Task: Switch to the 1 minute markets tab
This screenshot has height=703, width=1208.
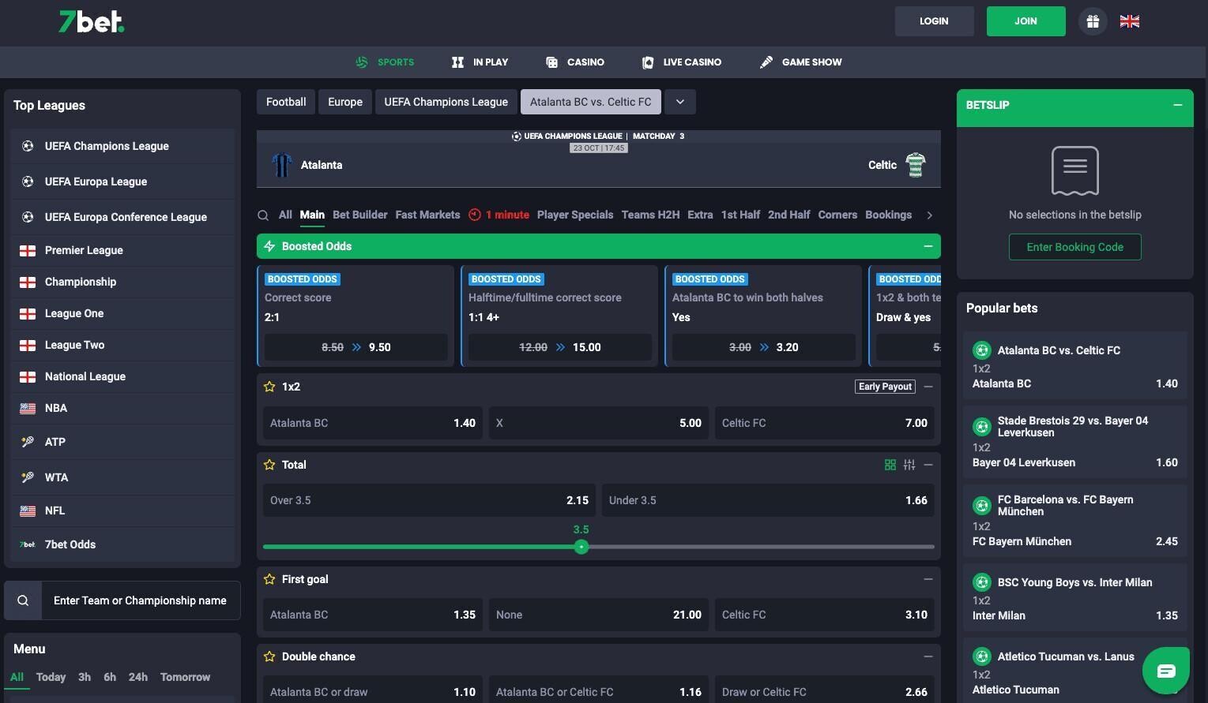Action: coord(499,215)
